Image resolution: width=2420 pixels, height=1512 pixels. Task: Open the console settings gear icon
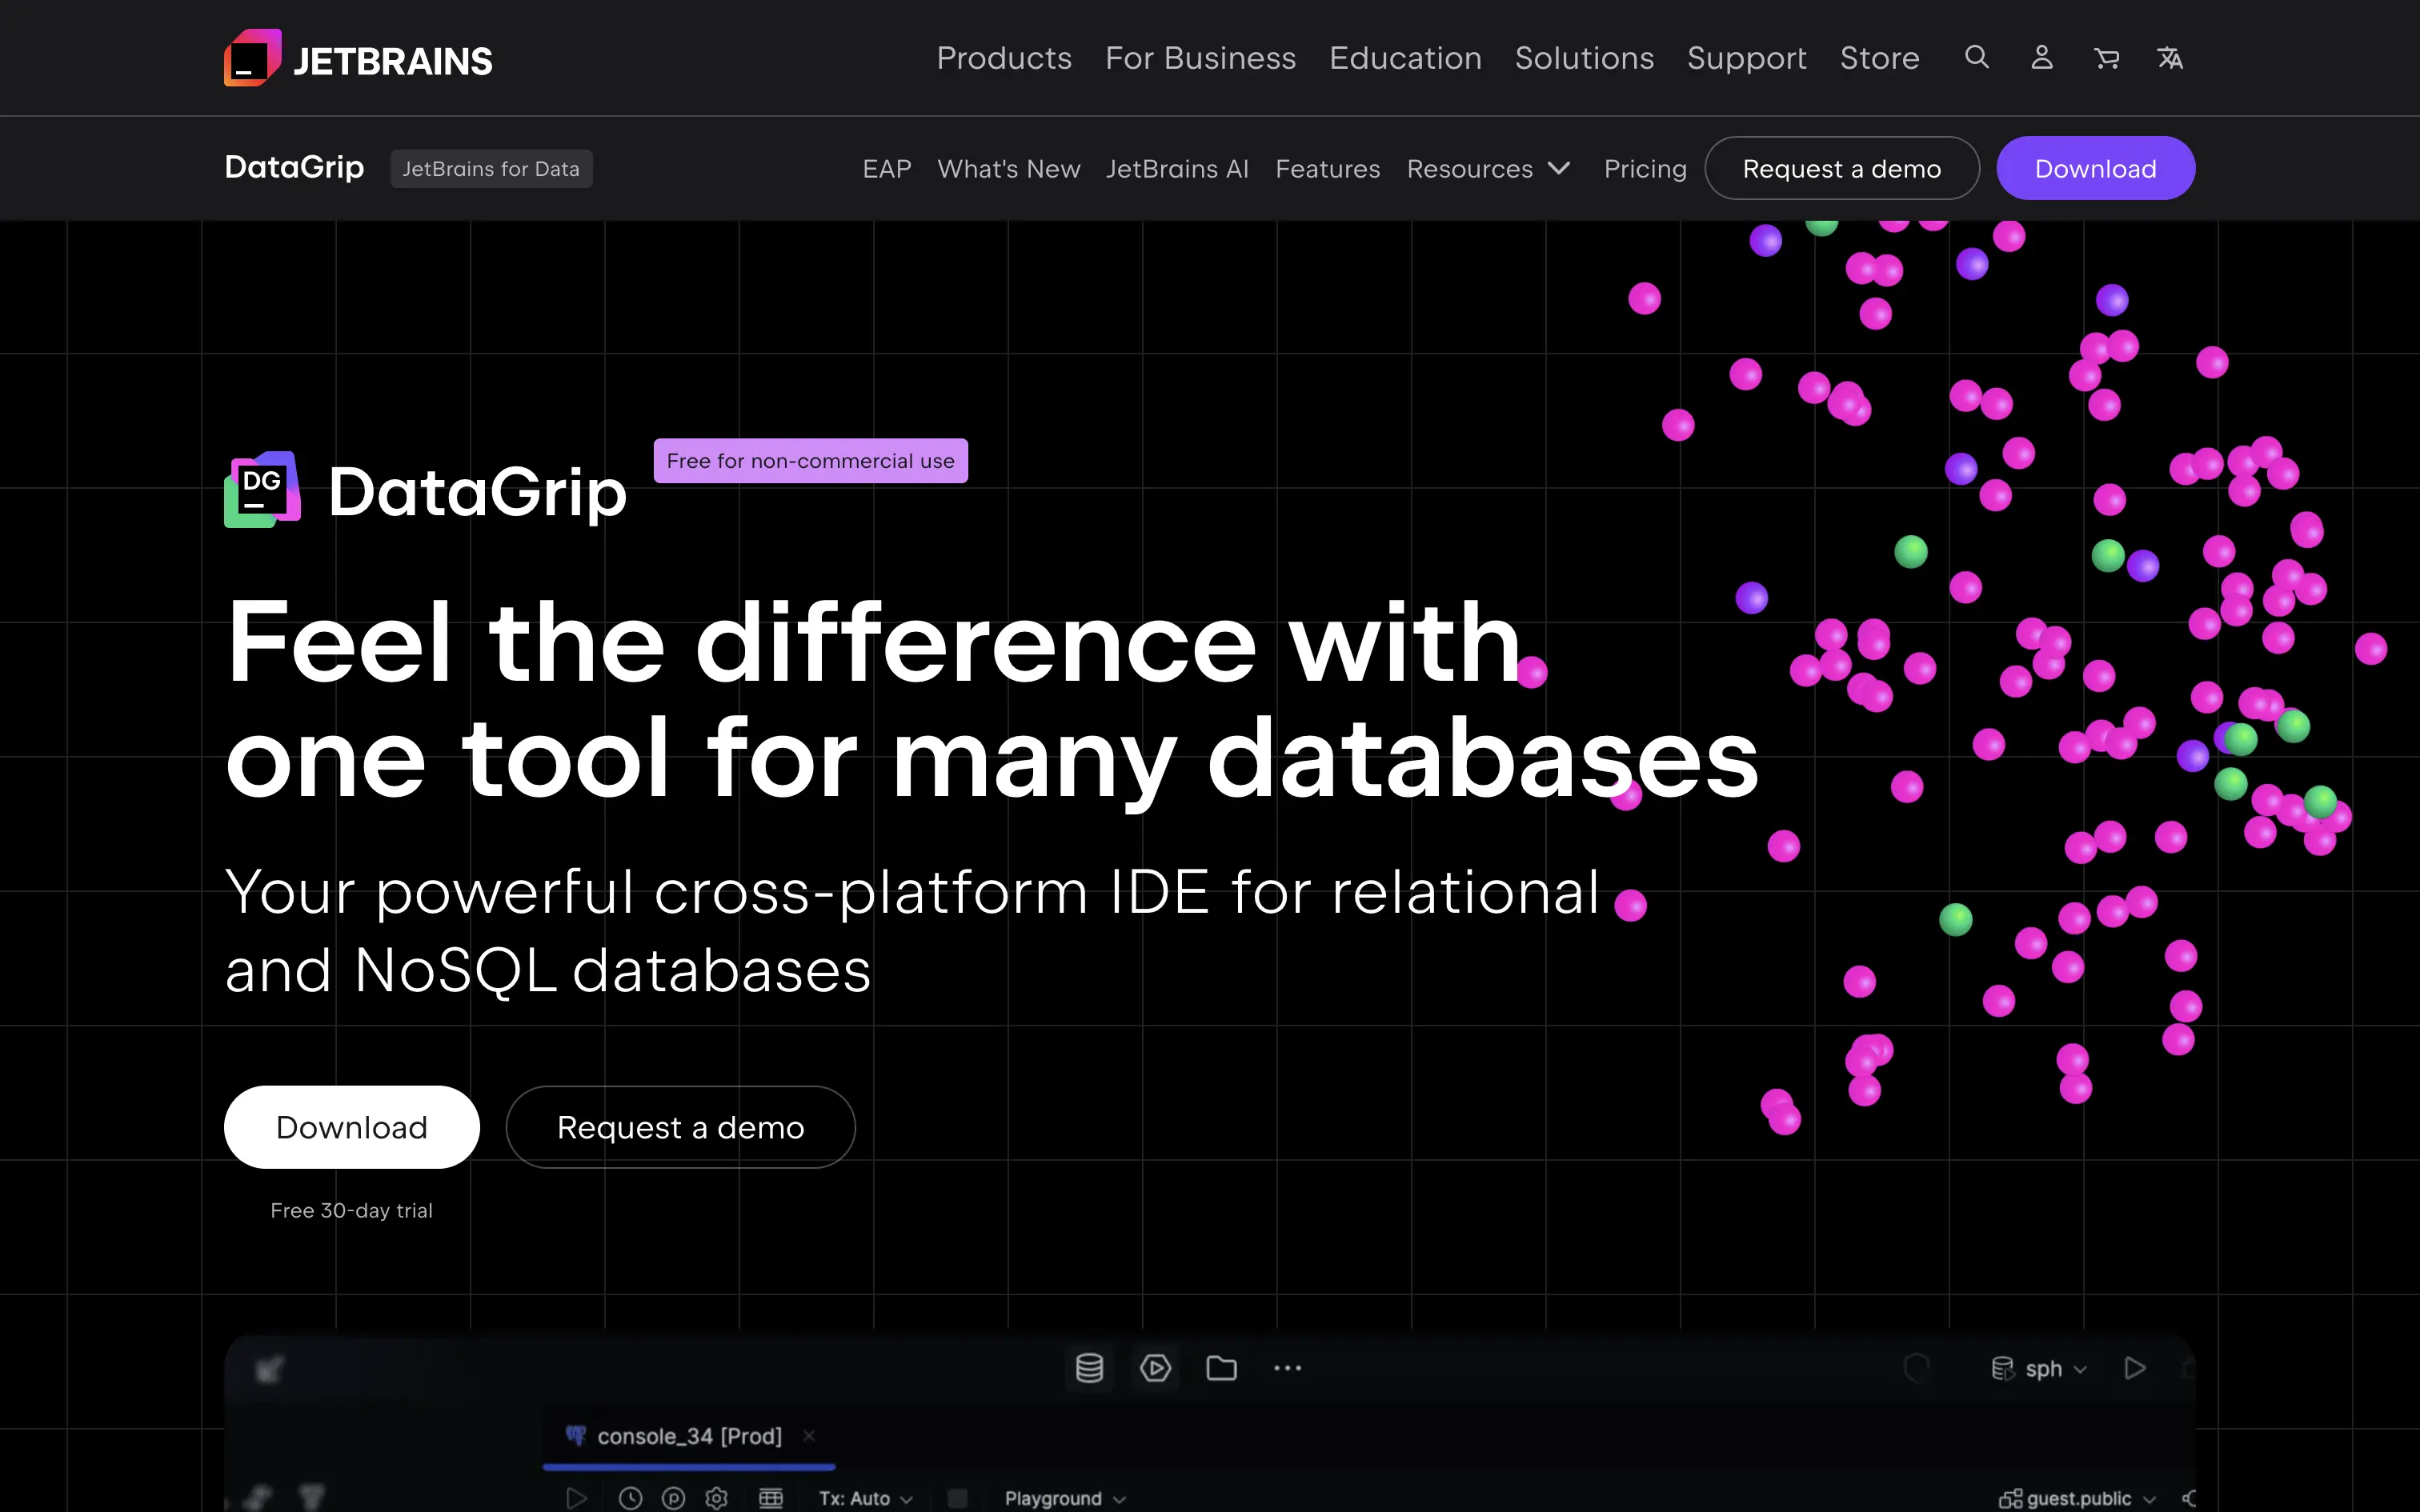click(717, 1498)
